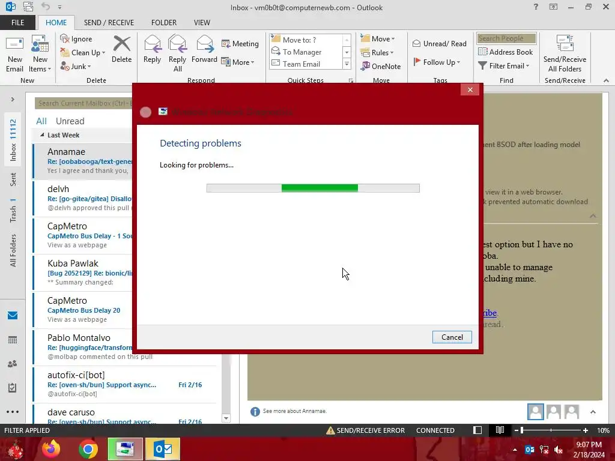615x461 pixels.
Task: Open the email from Kuba Pawlak
Action: pyautogui.click(x=83, y=273)
